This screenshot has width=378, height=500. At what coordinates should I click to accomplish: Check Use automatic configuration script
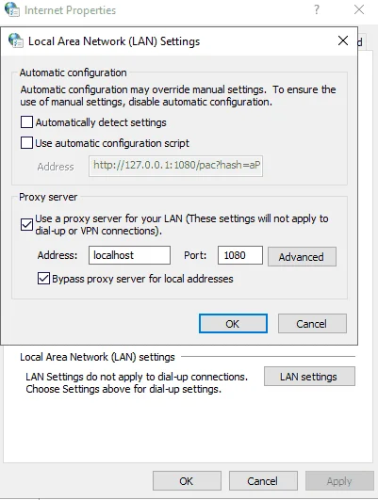click(x=26, y=143)
